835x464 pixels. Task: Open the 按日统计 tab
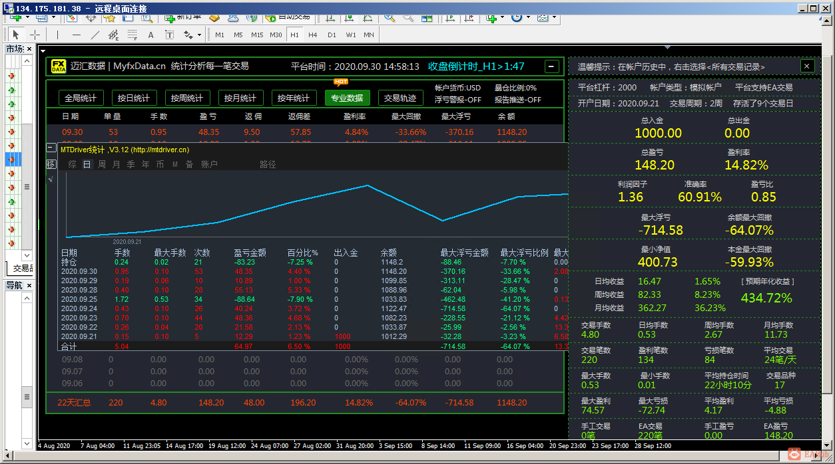135,98
